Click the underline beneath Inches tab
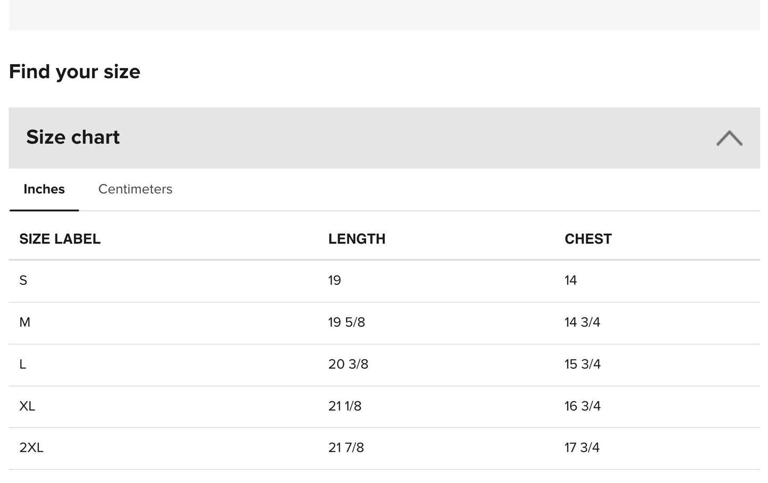Screen dimensions: 768x483 click(x=44, y=209)
